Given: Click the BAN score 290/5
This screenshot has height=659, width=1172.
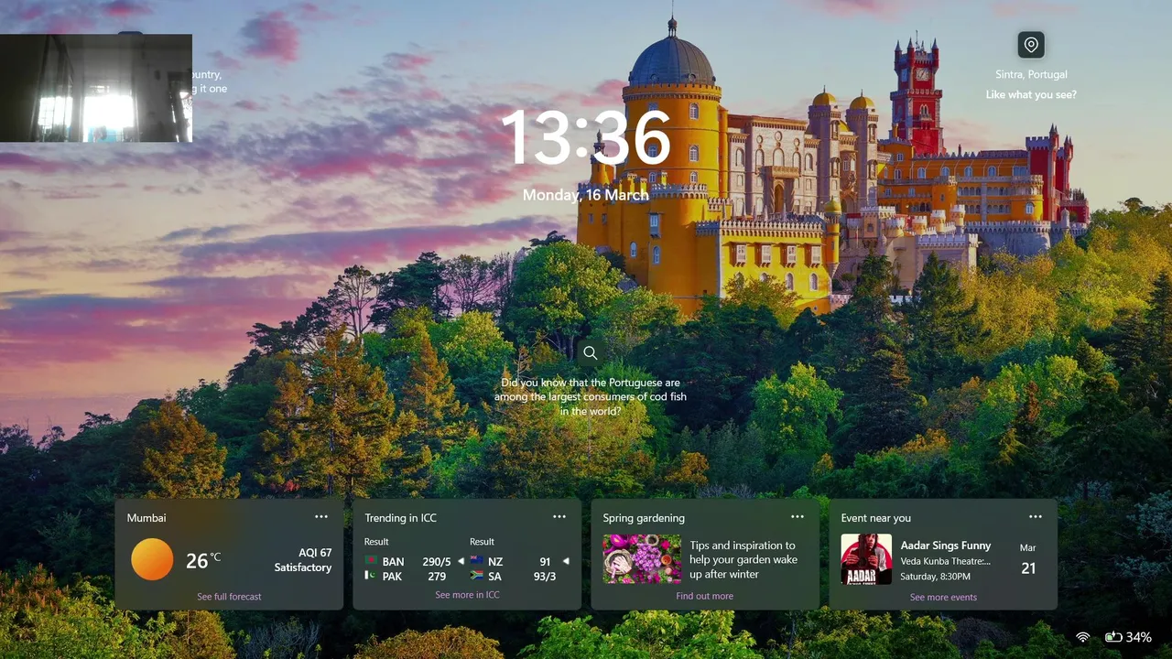Looking at the screenshot, I should coord(437,562).
